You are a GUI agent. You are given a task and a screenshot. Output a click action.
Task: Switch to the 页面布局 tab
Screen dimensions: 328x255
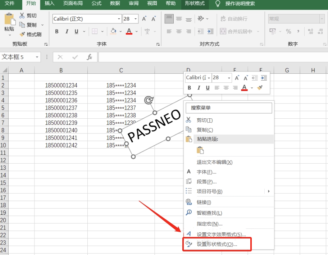(x=73, y=4)
